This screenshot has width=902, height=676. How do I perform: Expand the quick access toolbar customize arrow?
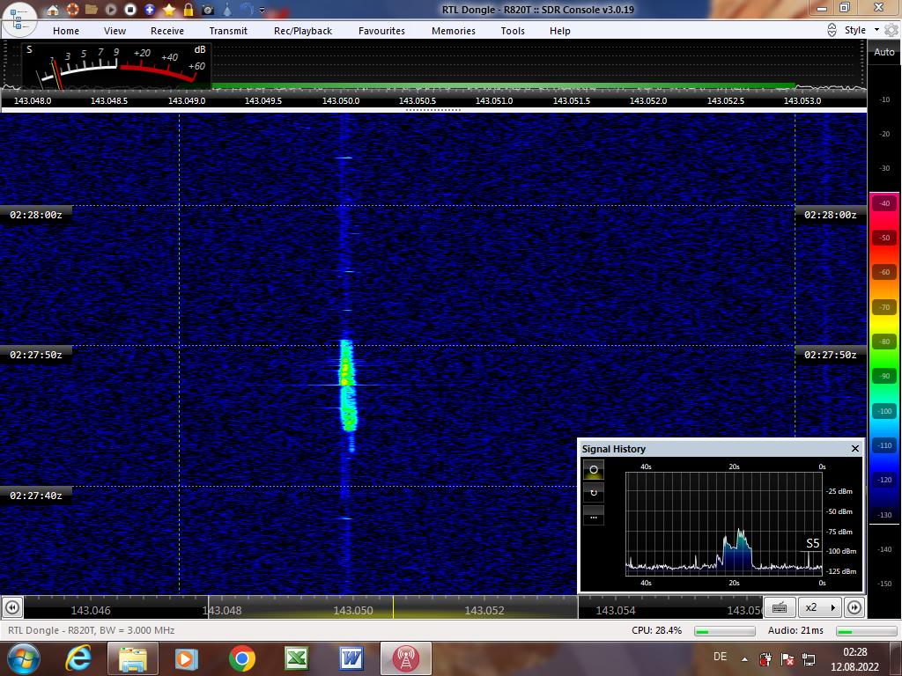click(x=262, y=10)
